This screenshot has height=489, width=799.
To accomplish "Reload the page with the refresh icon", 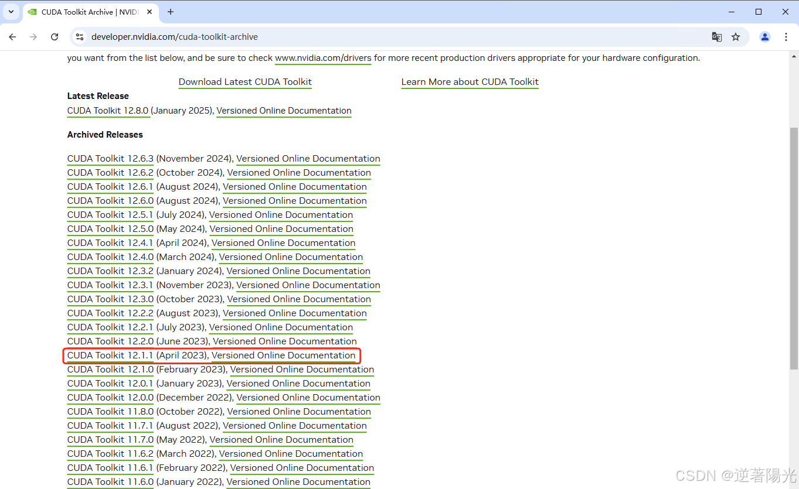I will (x=55, y=37).
